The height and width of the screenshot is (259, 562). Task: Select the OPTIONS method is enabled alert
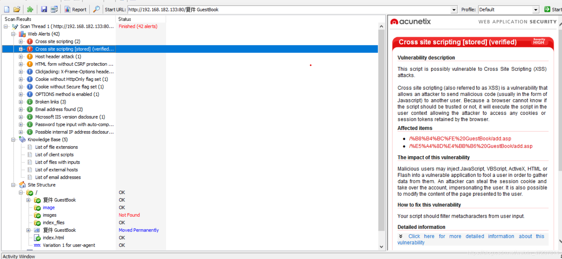click(67, 94)
